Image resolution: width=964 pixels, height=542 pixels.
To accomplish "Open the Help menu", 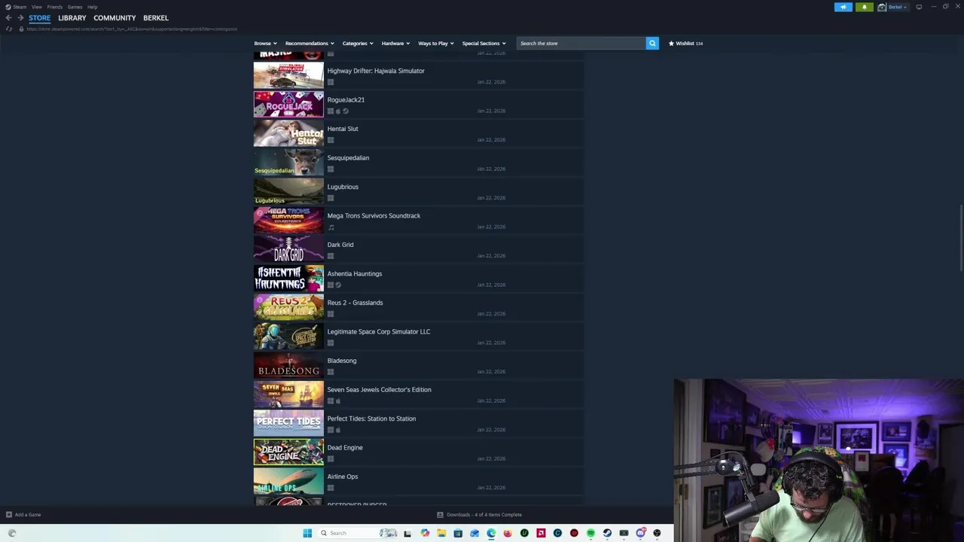I will pyautogui.click(x=92, y=7).
